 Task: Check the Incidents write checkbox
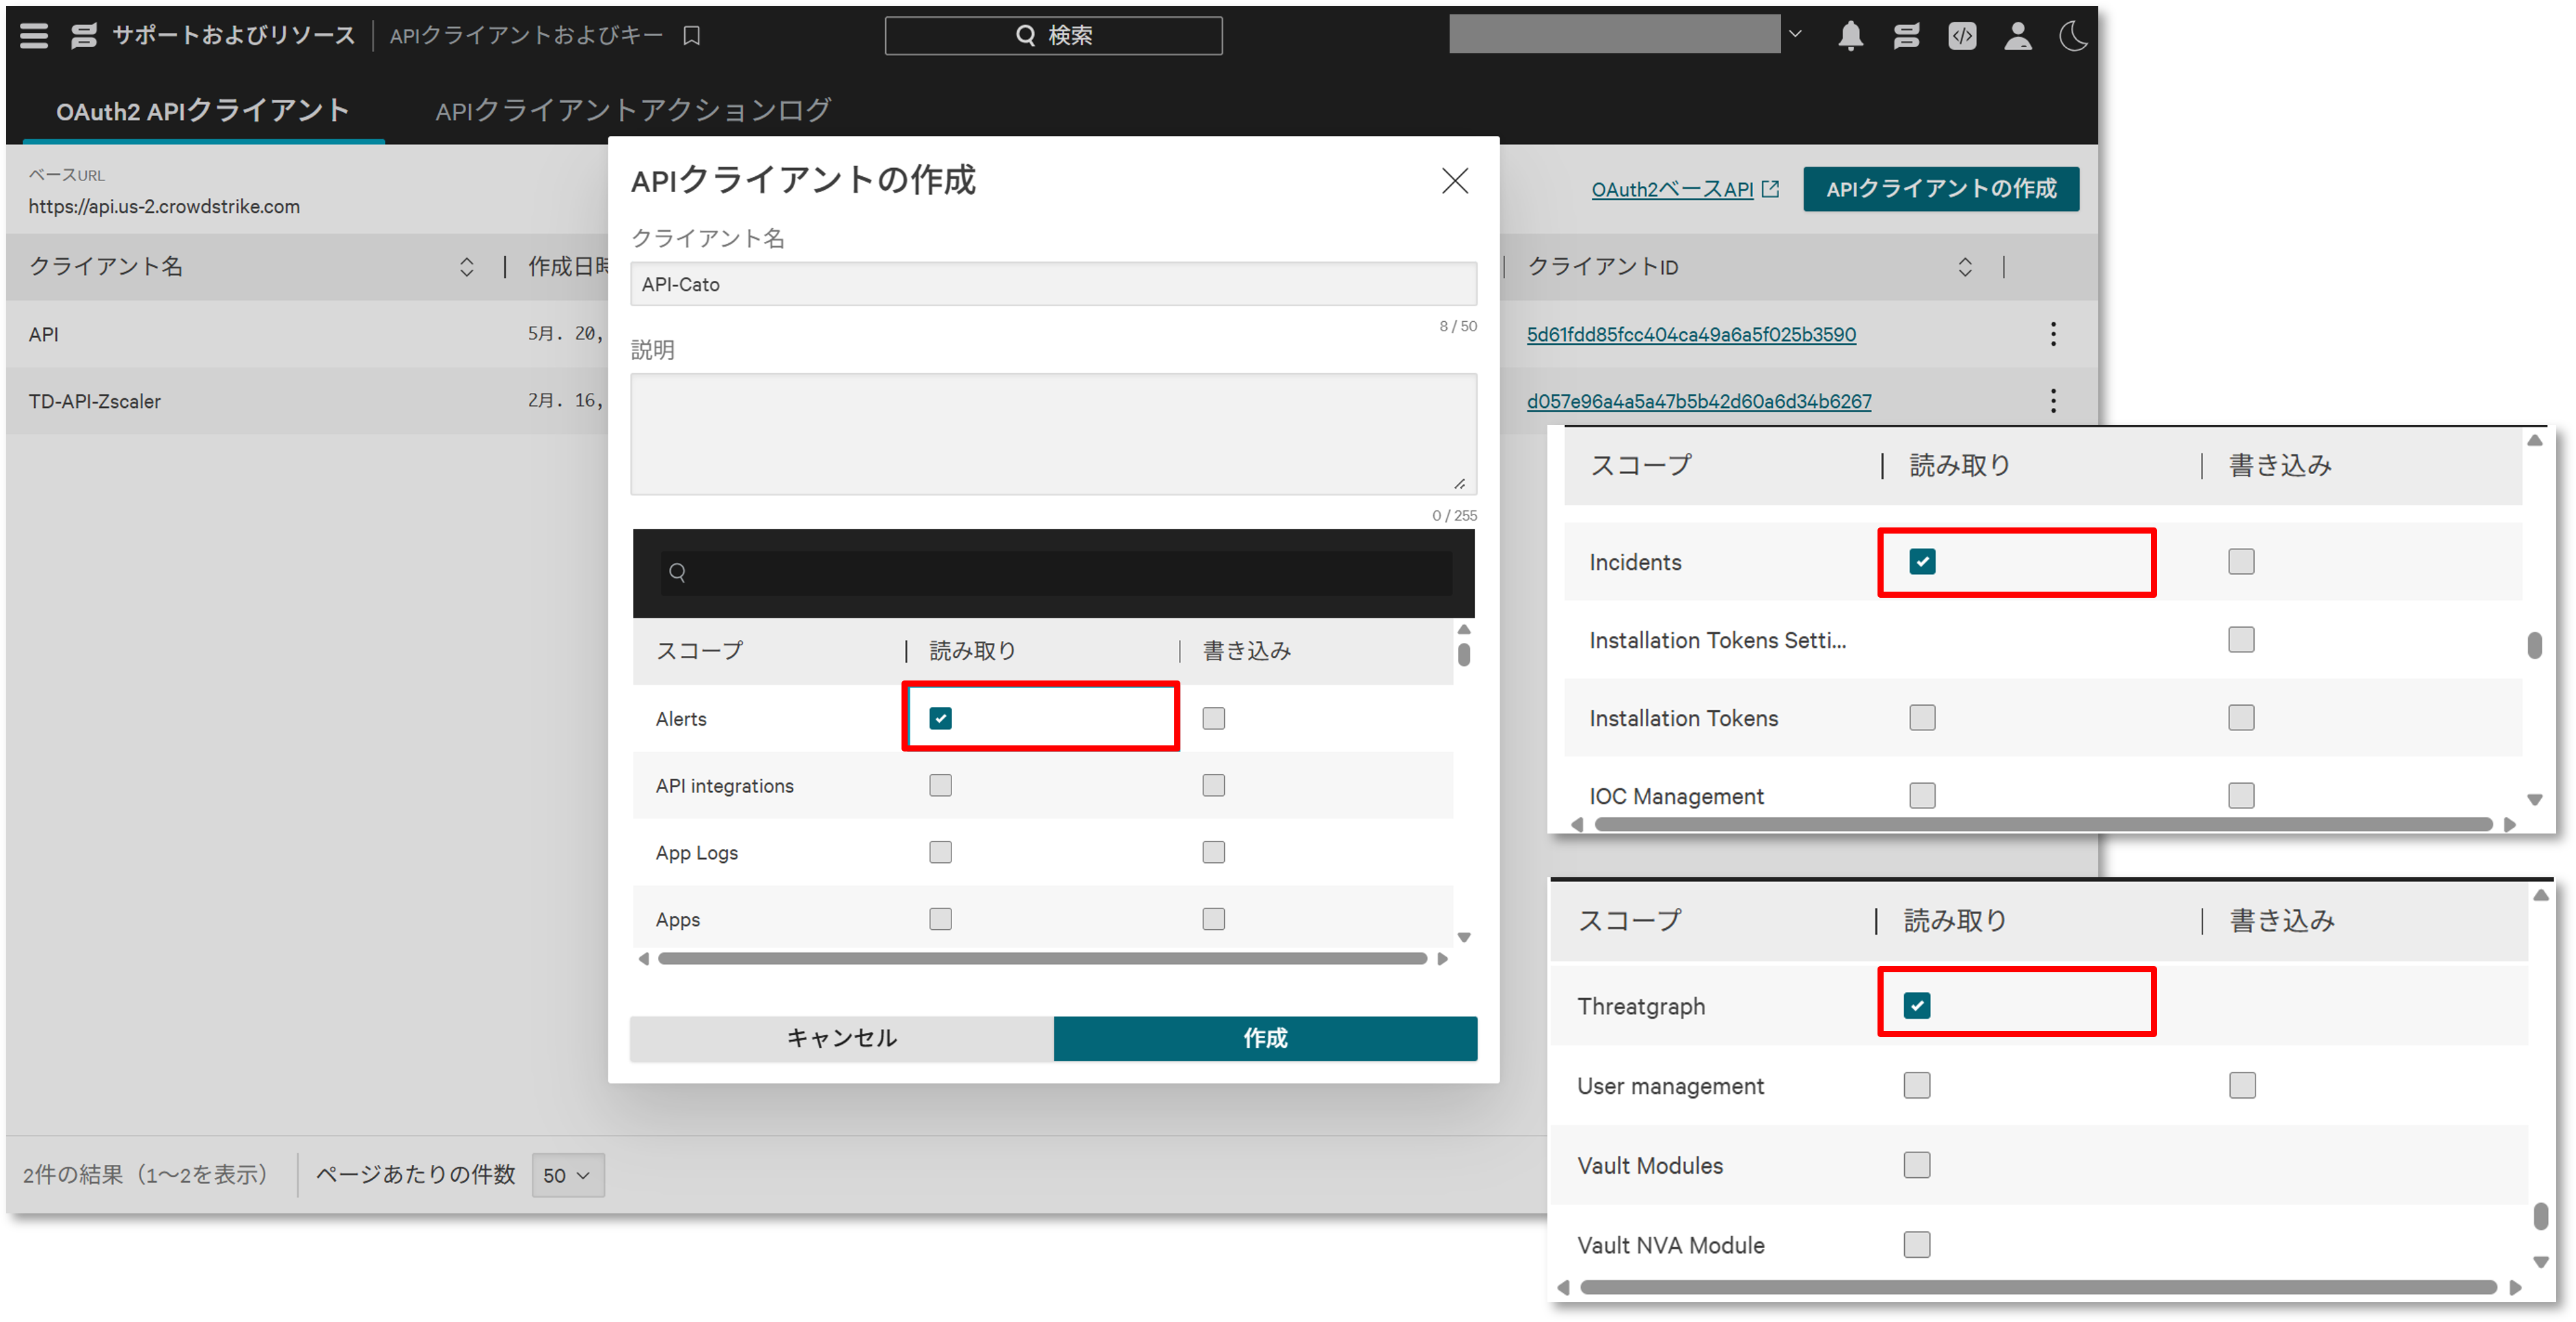pyautogui.click(x=2241, y=562)
